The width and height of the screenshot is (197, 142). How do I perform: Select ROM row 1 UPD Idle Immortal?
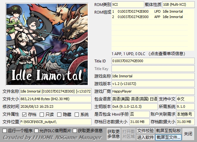tap(150, 11)
